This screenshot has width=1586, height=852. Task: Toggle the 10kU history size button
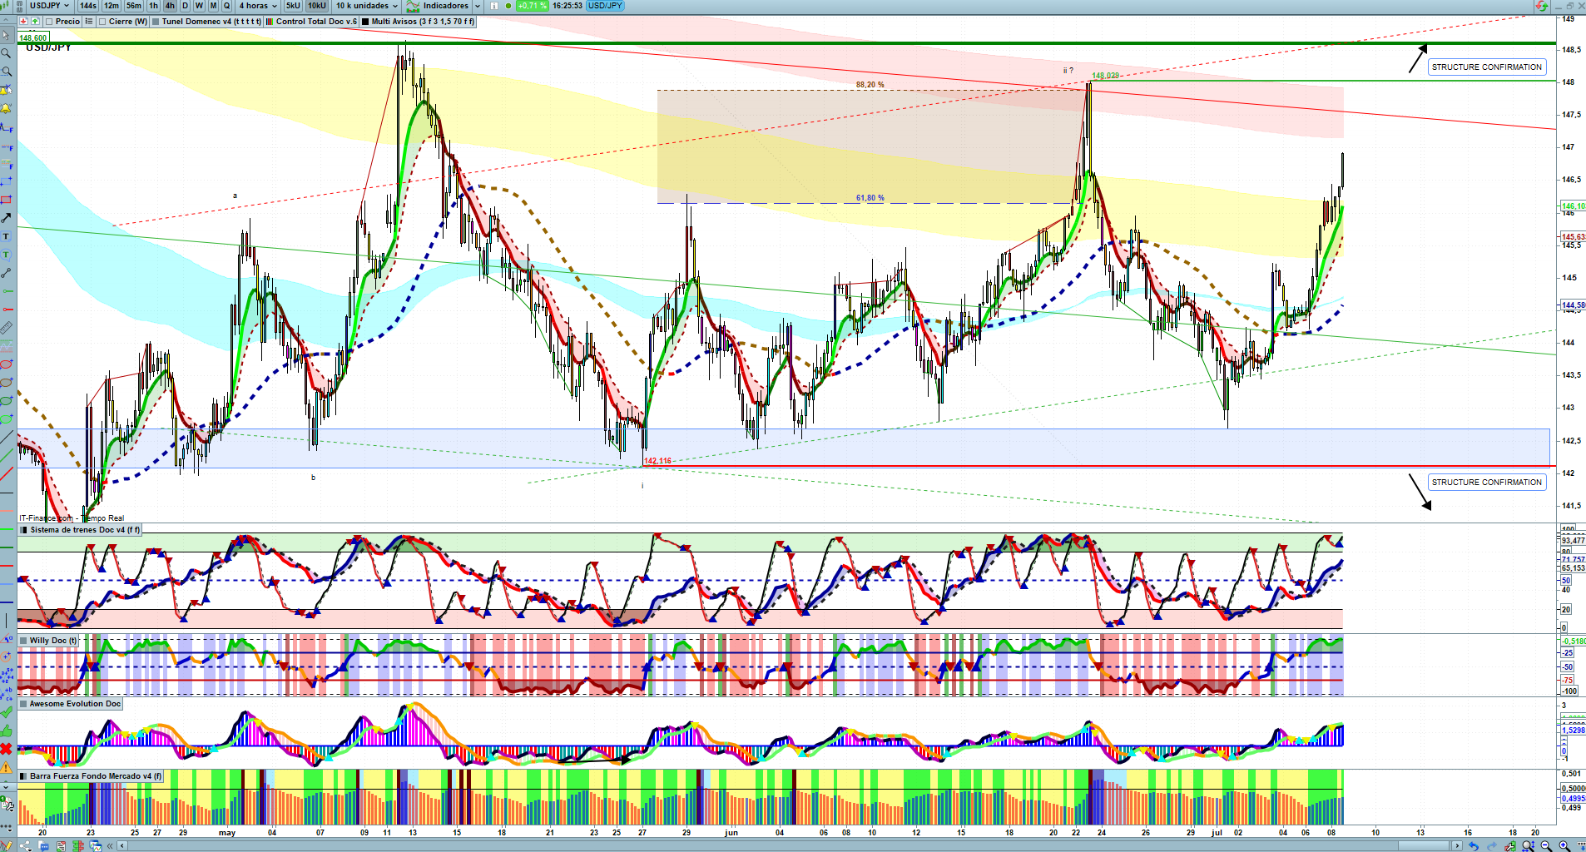pyautogui.click(x=317, y=6)
